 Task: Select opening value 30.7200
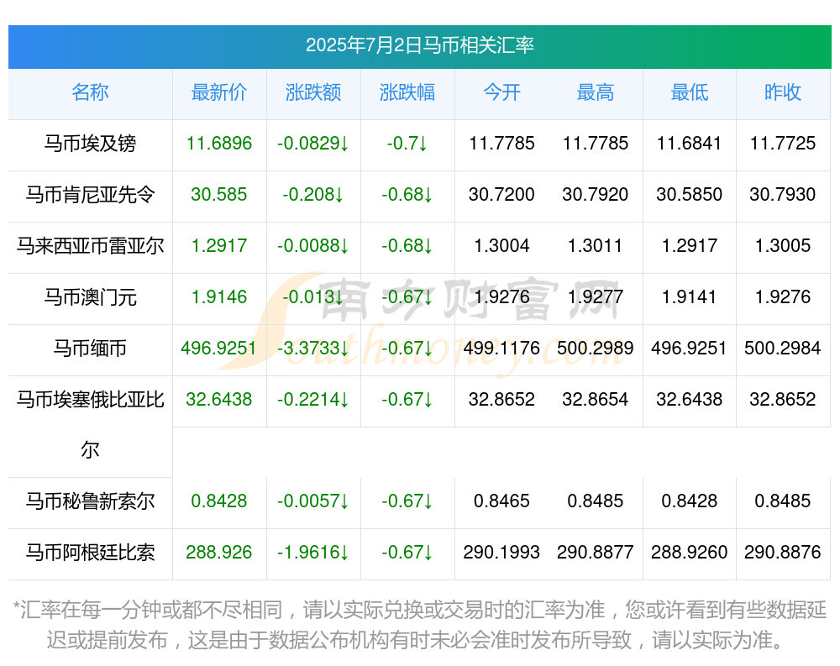click(x=501, y=195)
